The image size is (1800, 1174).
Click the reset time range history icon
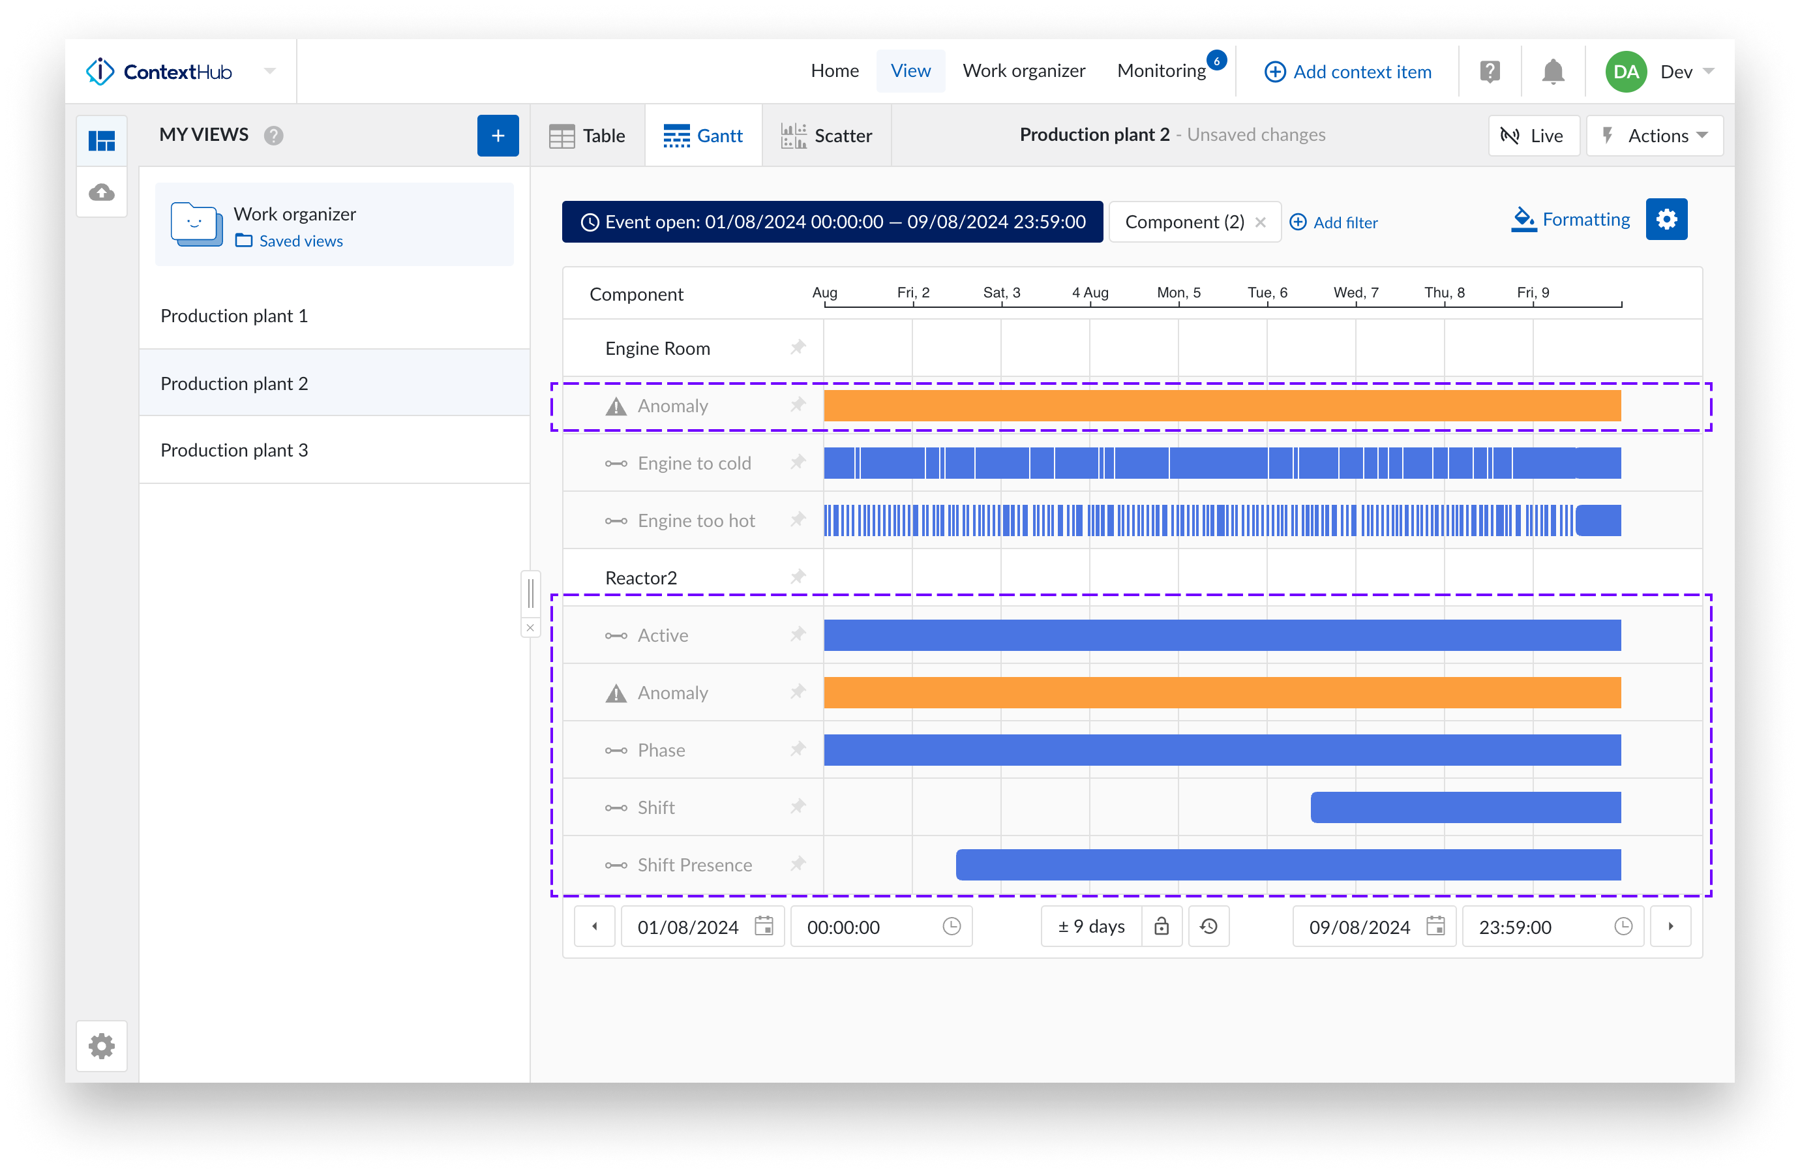pyautogui.click(x=1208, y=927)
